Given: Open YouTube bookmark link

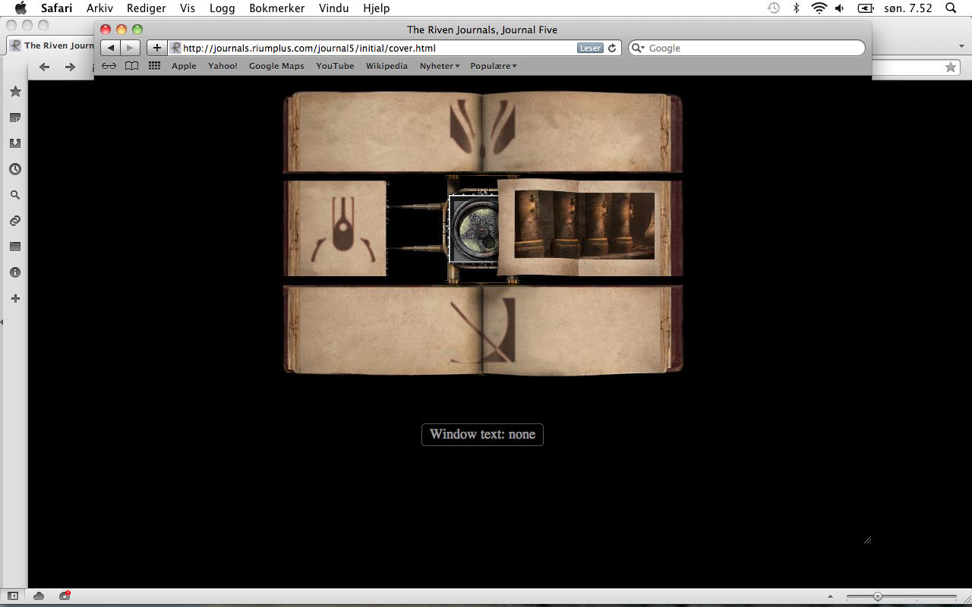Looking at the screenshot, I should 335,66.
